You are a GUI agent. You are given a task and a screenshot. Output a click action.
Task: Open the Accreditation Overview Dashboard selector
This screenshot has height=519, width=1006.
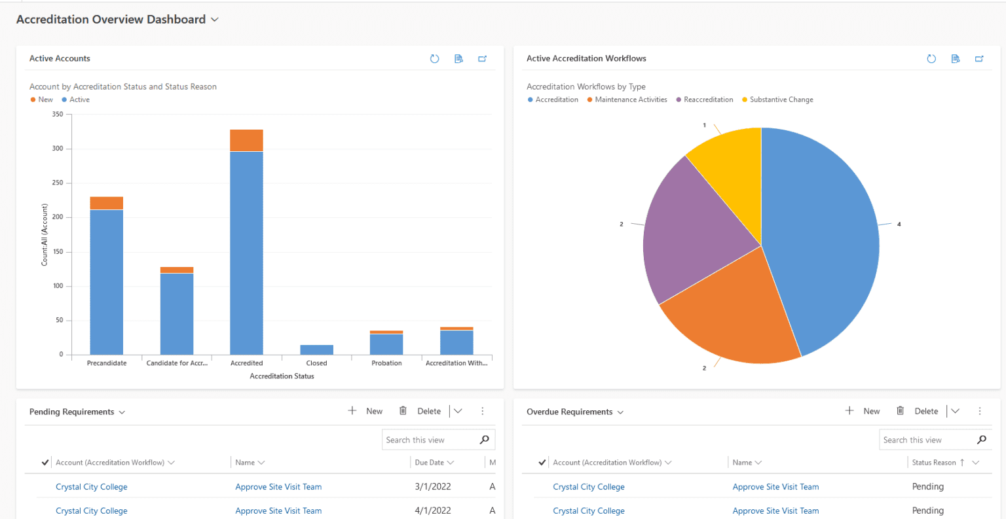click(x=214, y=20)
